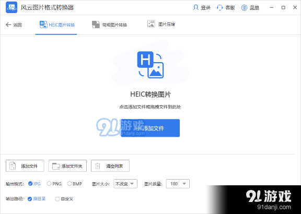Screen dimensions: 301x214
Task: Select PNG output format
Action: (54, 184)
